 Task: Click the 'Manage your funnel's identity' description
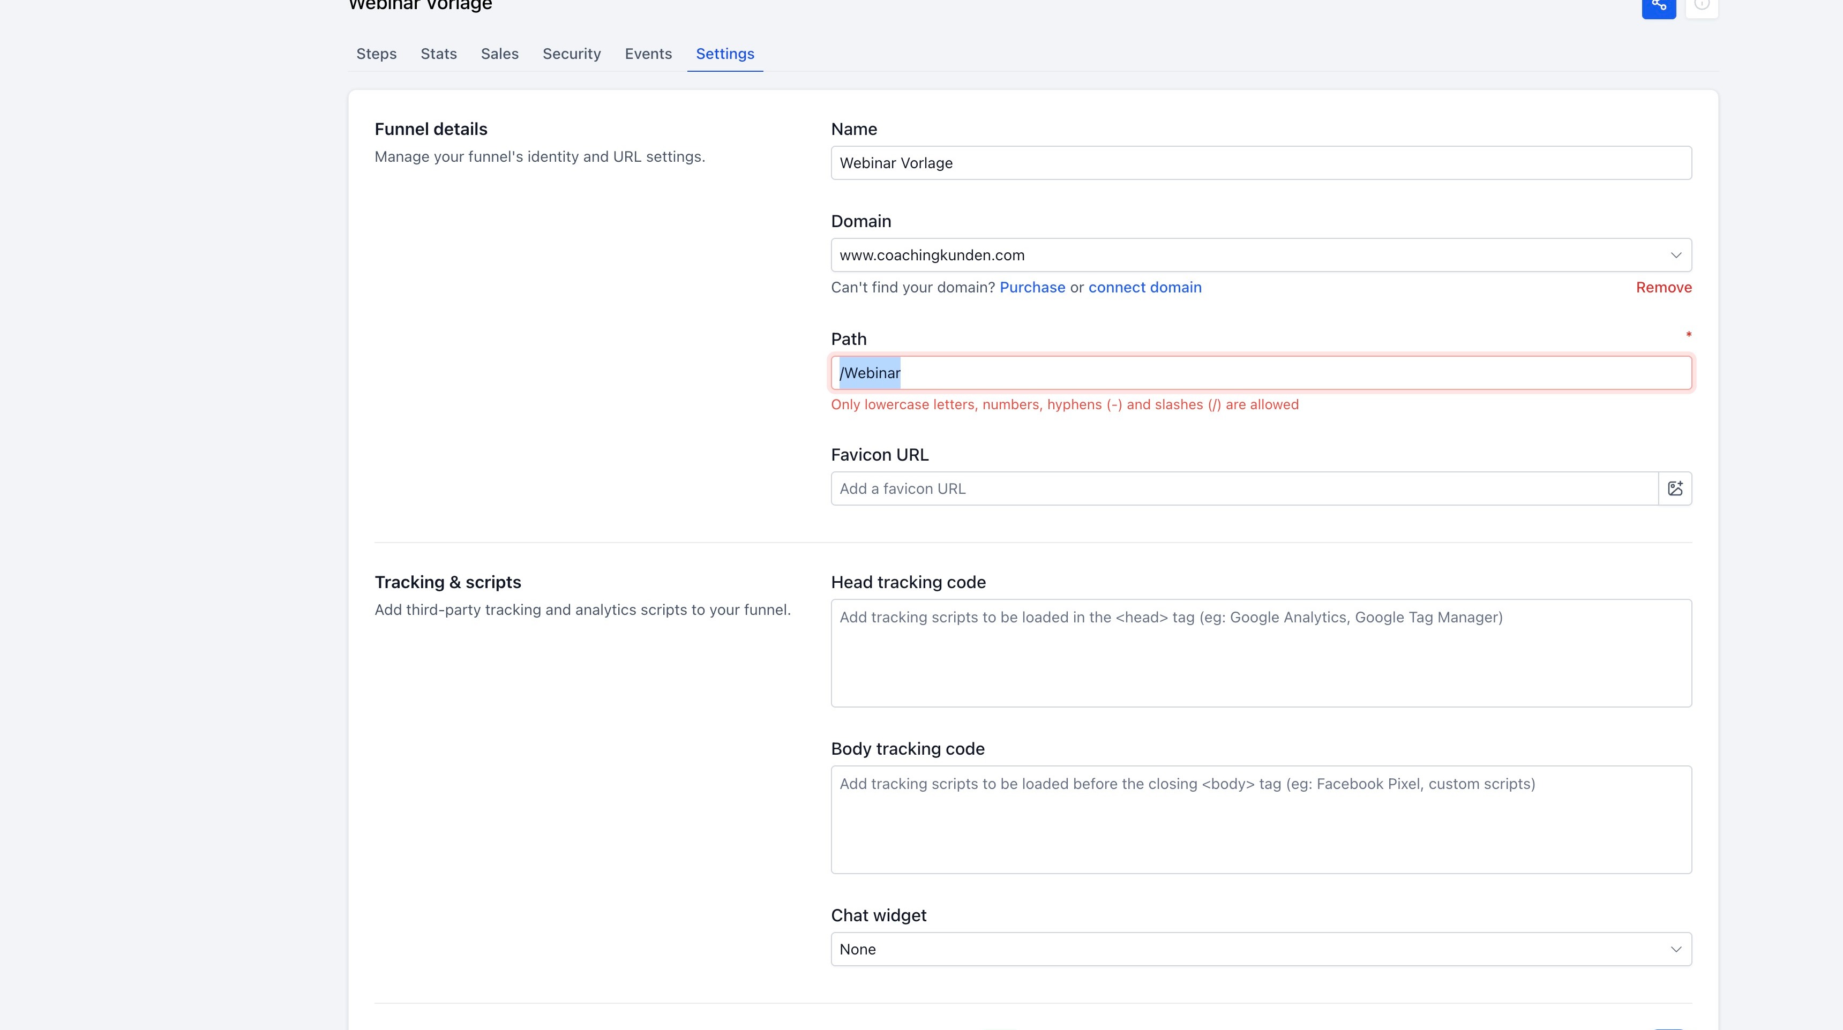[x=540, y=156]
